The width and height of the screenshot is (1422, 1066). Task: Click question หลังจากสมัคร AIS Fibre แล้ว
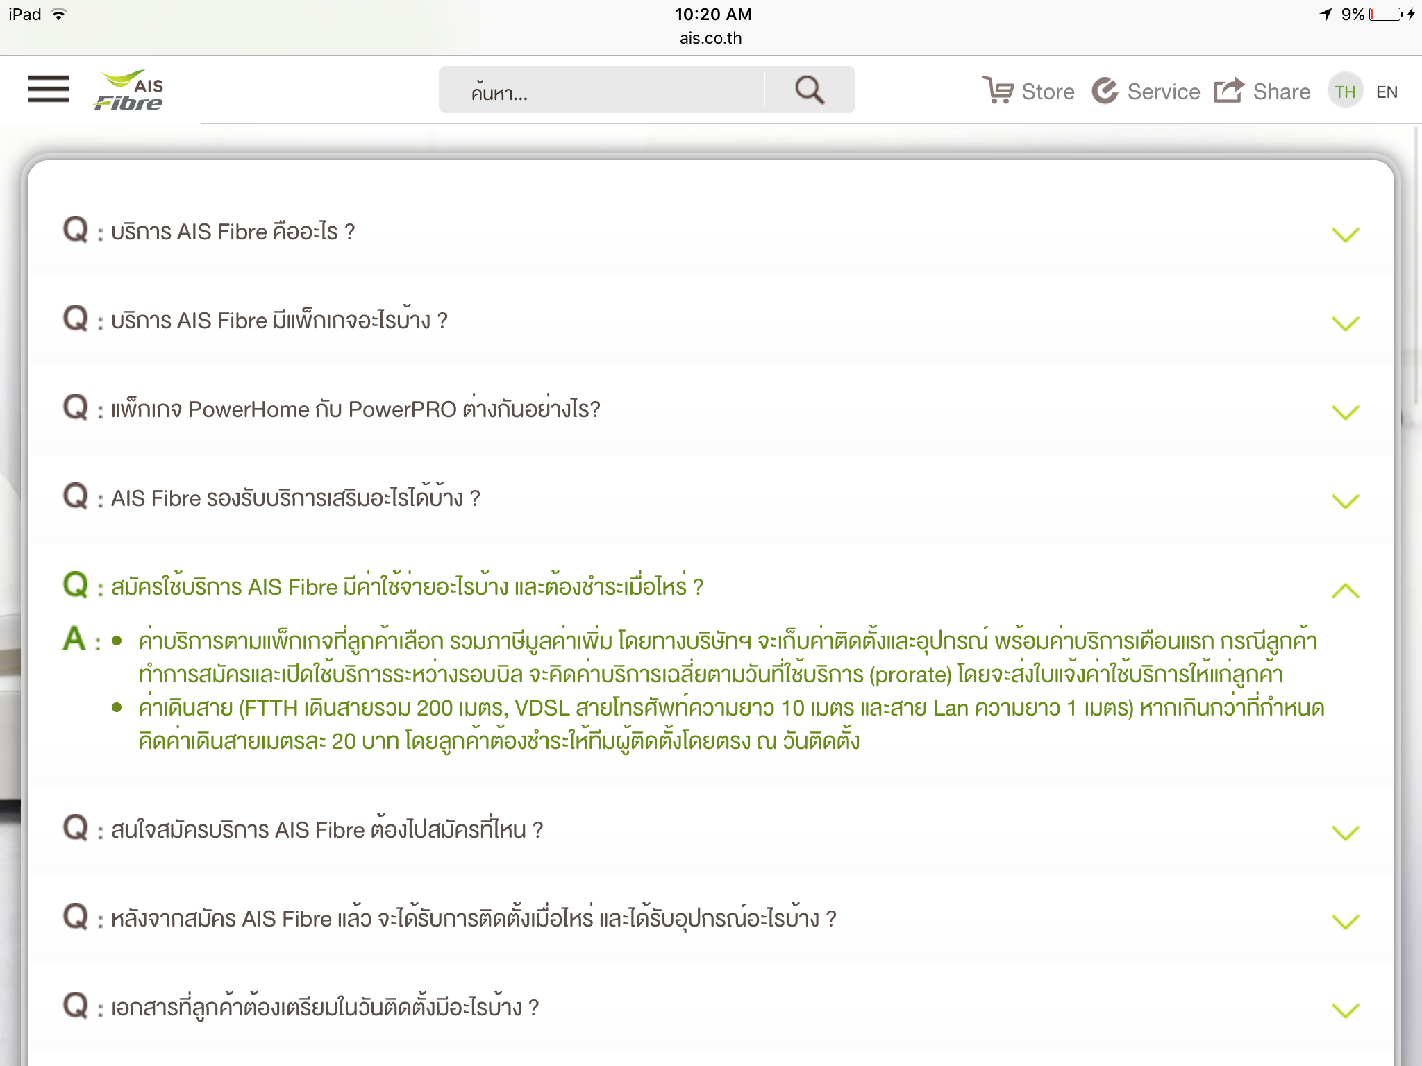474,917
